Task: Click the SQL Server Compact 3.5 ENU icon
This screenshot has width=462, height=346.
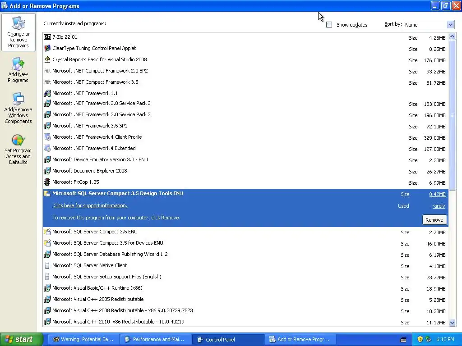Action: click(x=47, y=232)
